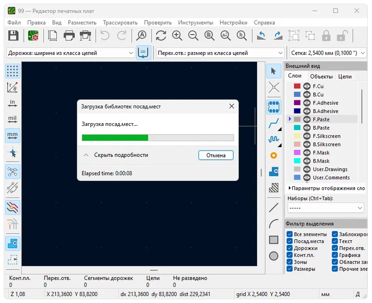Viewport: 372px width, 303px height.
Task: Toggle full-window crosshair cursor icon
Action: [13, 152]
